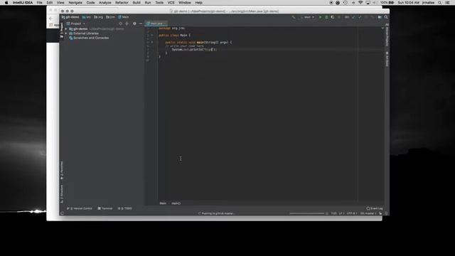Image resolution: width=455 pixels, height=256 pixels.
Task: Click the Debug bug icon
Action: 326,17
